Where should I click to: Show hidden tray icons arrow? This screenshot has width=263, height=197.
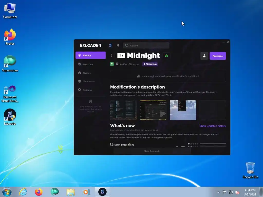coord(218,192)
